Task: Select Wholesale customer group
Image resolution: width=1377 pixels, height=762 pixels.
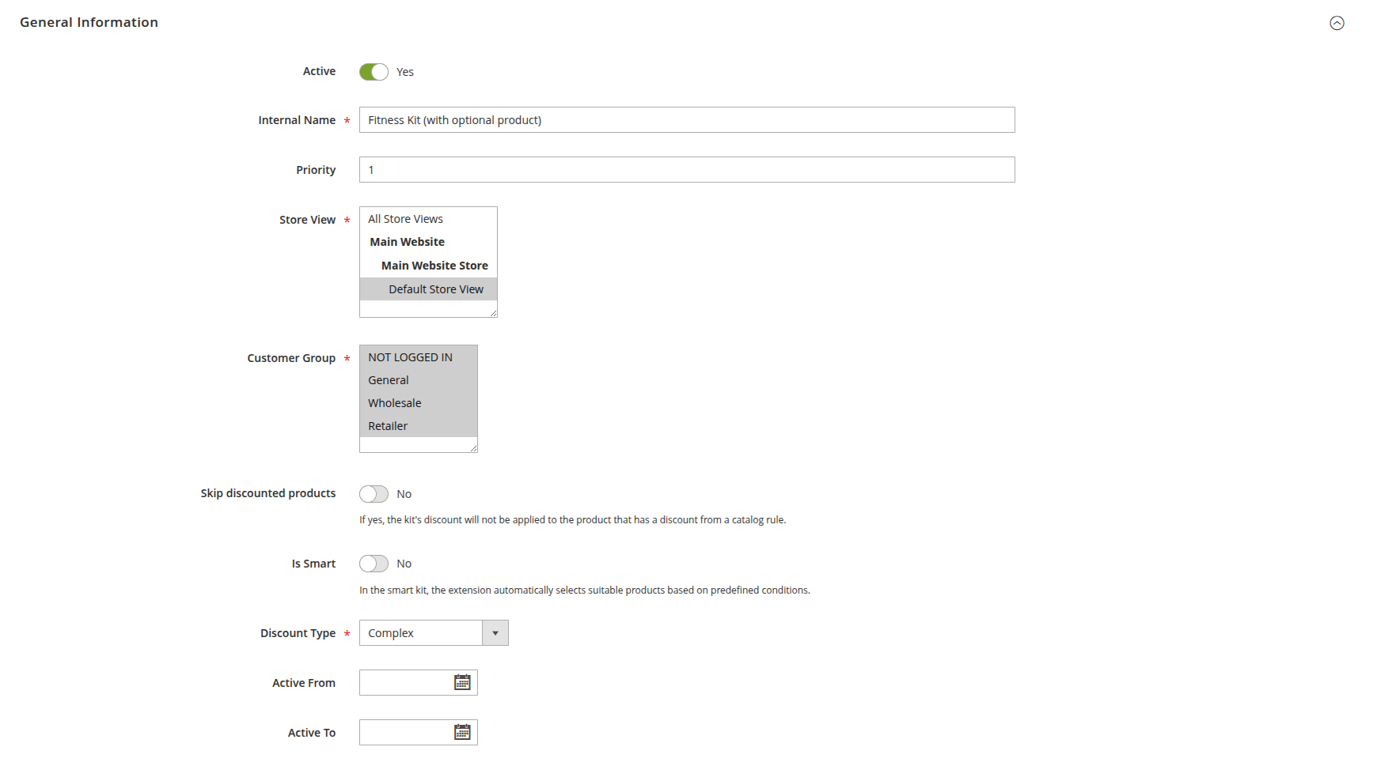Action: tap(394, 403)
